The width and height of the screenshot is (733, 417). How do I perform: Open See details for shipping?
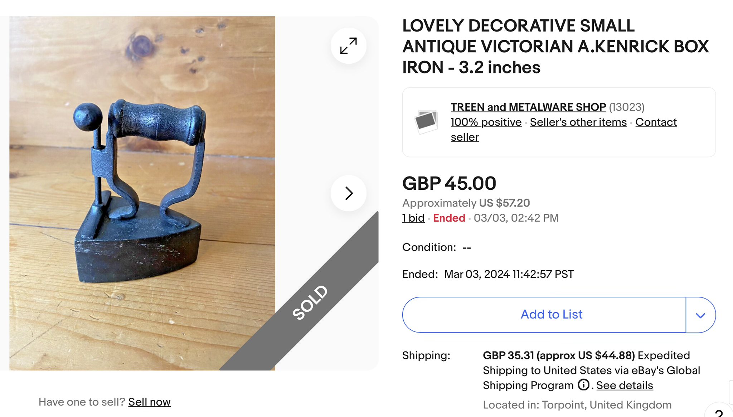625,386
